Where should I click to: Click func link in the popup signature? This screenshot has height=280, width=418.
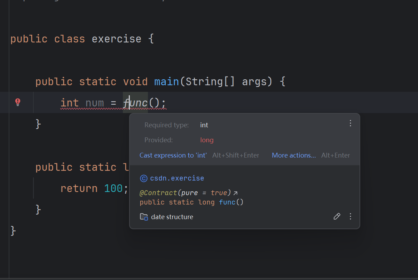[x=227, y=202]
